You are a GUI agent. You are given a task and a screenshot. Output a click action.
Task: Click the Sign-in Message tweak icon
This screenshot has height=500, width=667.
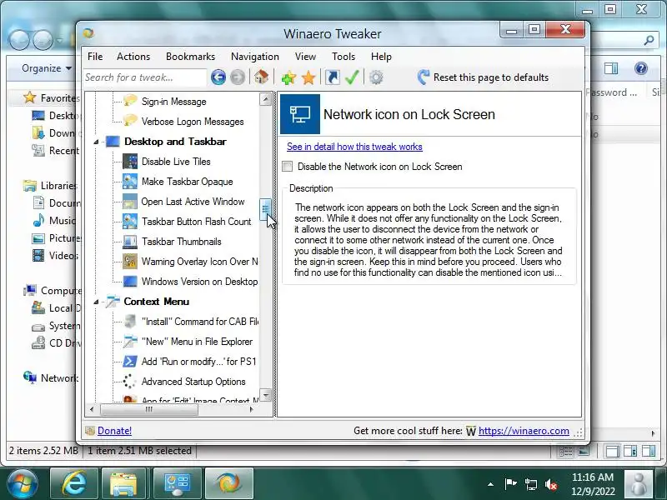point(130,101)
